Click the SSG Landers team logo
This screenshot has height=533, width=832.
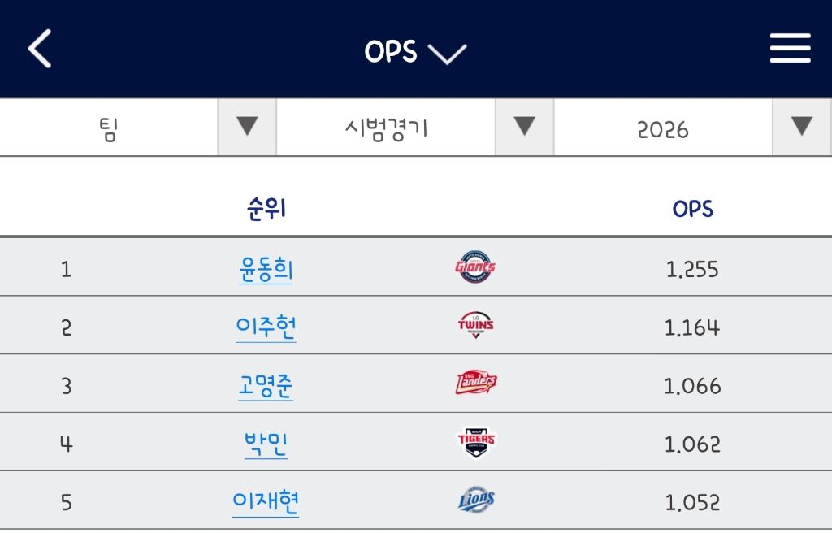tap(476, 383)
